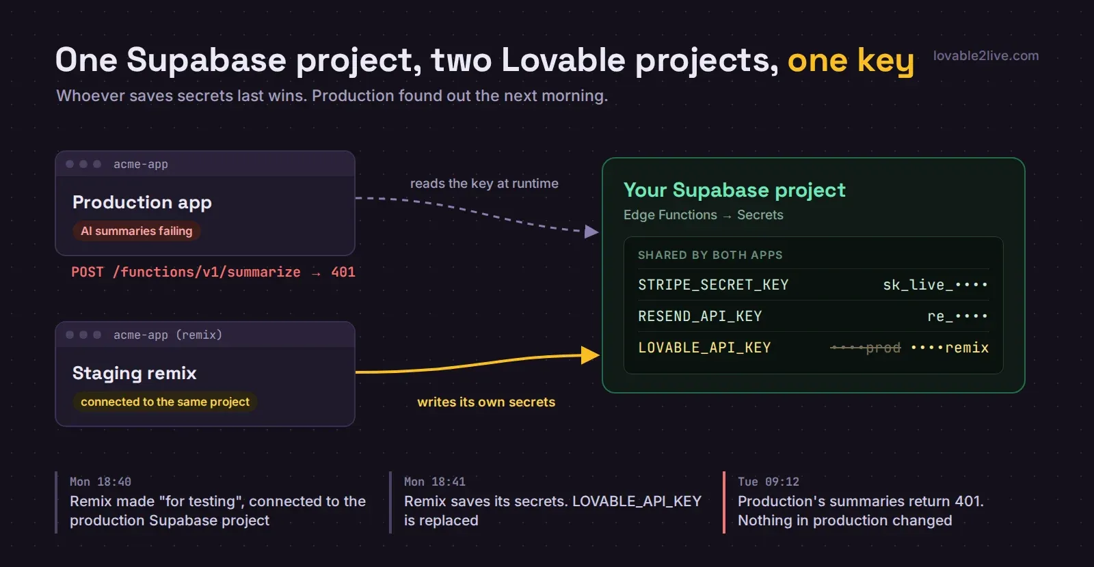Viewport: 1094px width, 567px height.
Task: Select the STRIPE_SECRET_KEY secret name
Action: [x=713, y=285]
